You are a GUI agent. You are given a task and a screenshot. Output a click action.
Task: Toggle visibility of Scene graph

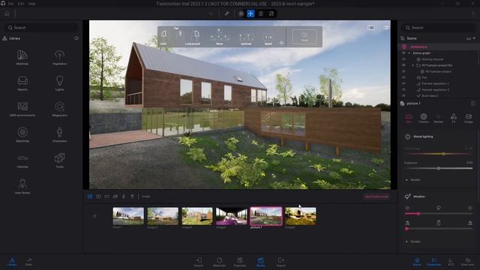pos(403,53)
